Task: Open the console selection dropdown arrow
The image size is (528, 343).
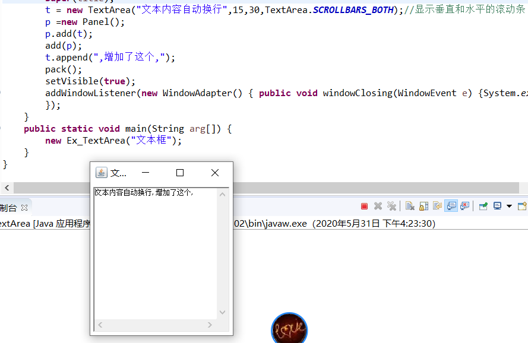Action: (x=510, y=206)
